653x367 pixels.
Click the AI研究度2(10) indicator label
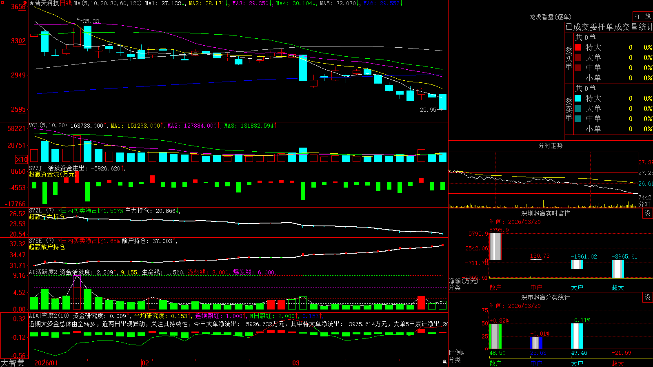[x=49, y=316]
